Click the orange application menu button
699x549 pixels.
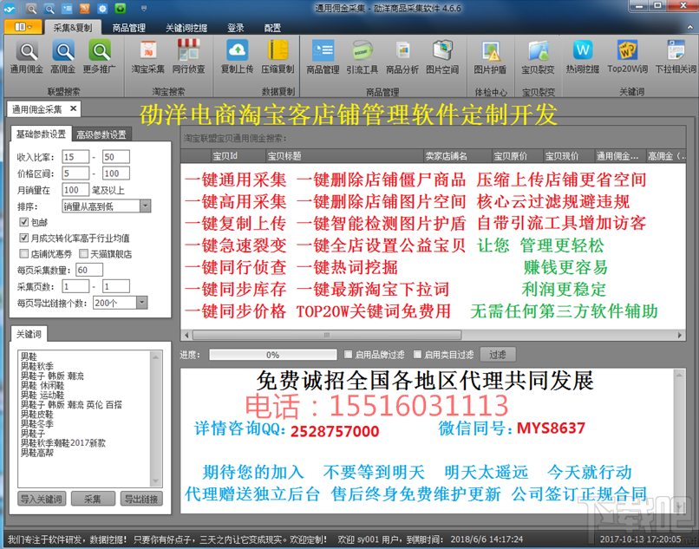pyautogui.click(x=23, y=27)
